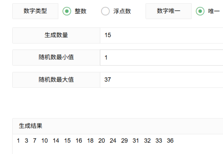Screen dimensions: 223x154
Task: Click the 数字唯一 label box
Action: point(168,11)
